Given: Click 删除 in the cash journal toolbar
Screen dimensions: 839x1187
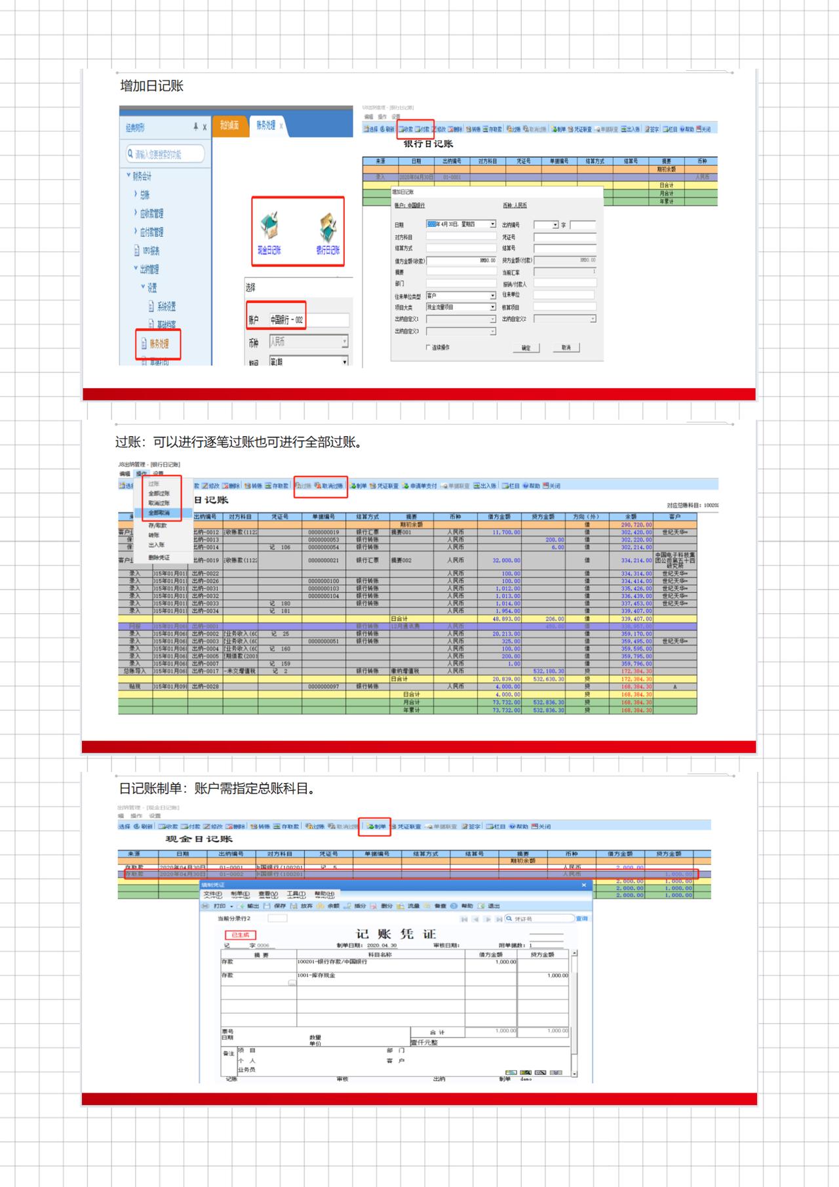Looking at the screenshot, I should (x=235, y=826).
